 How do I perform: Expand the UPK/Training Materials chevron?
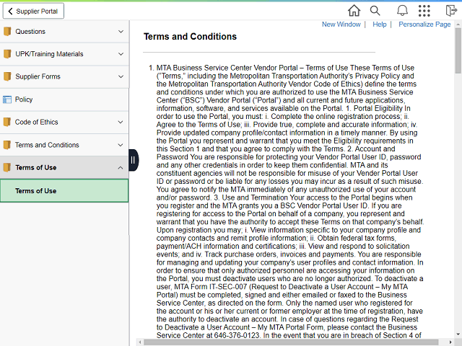[x=121, y=54]
